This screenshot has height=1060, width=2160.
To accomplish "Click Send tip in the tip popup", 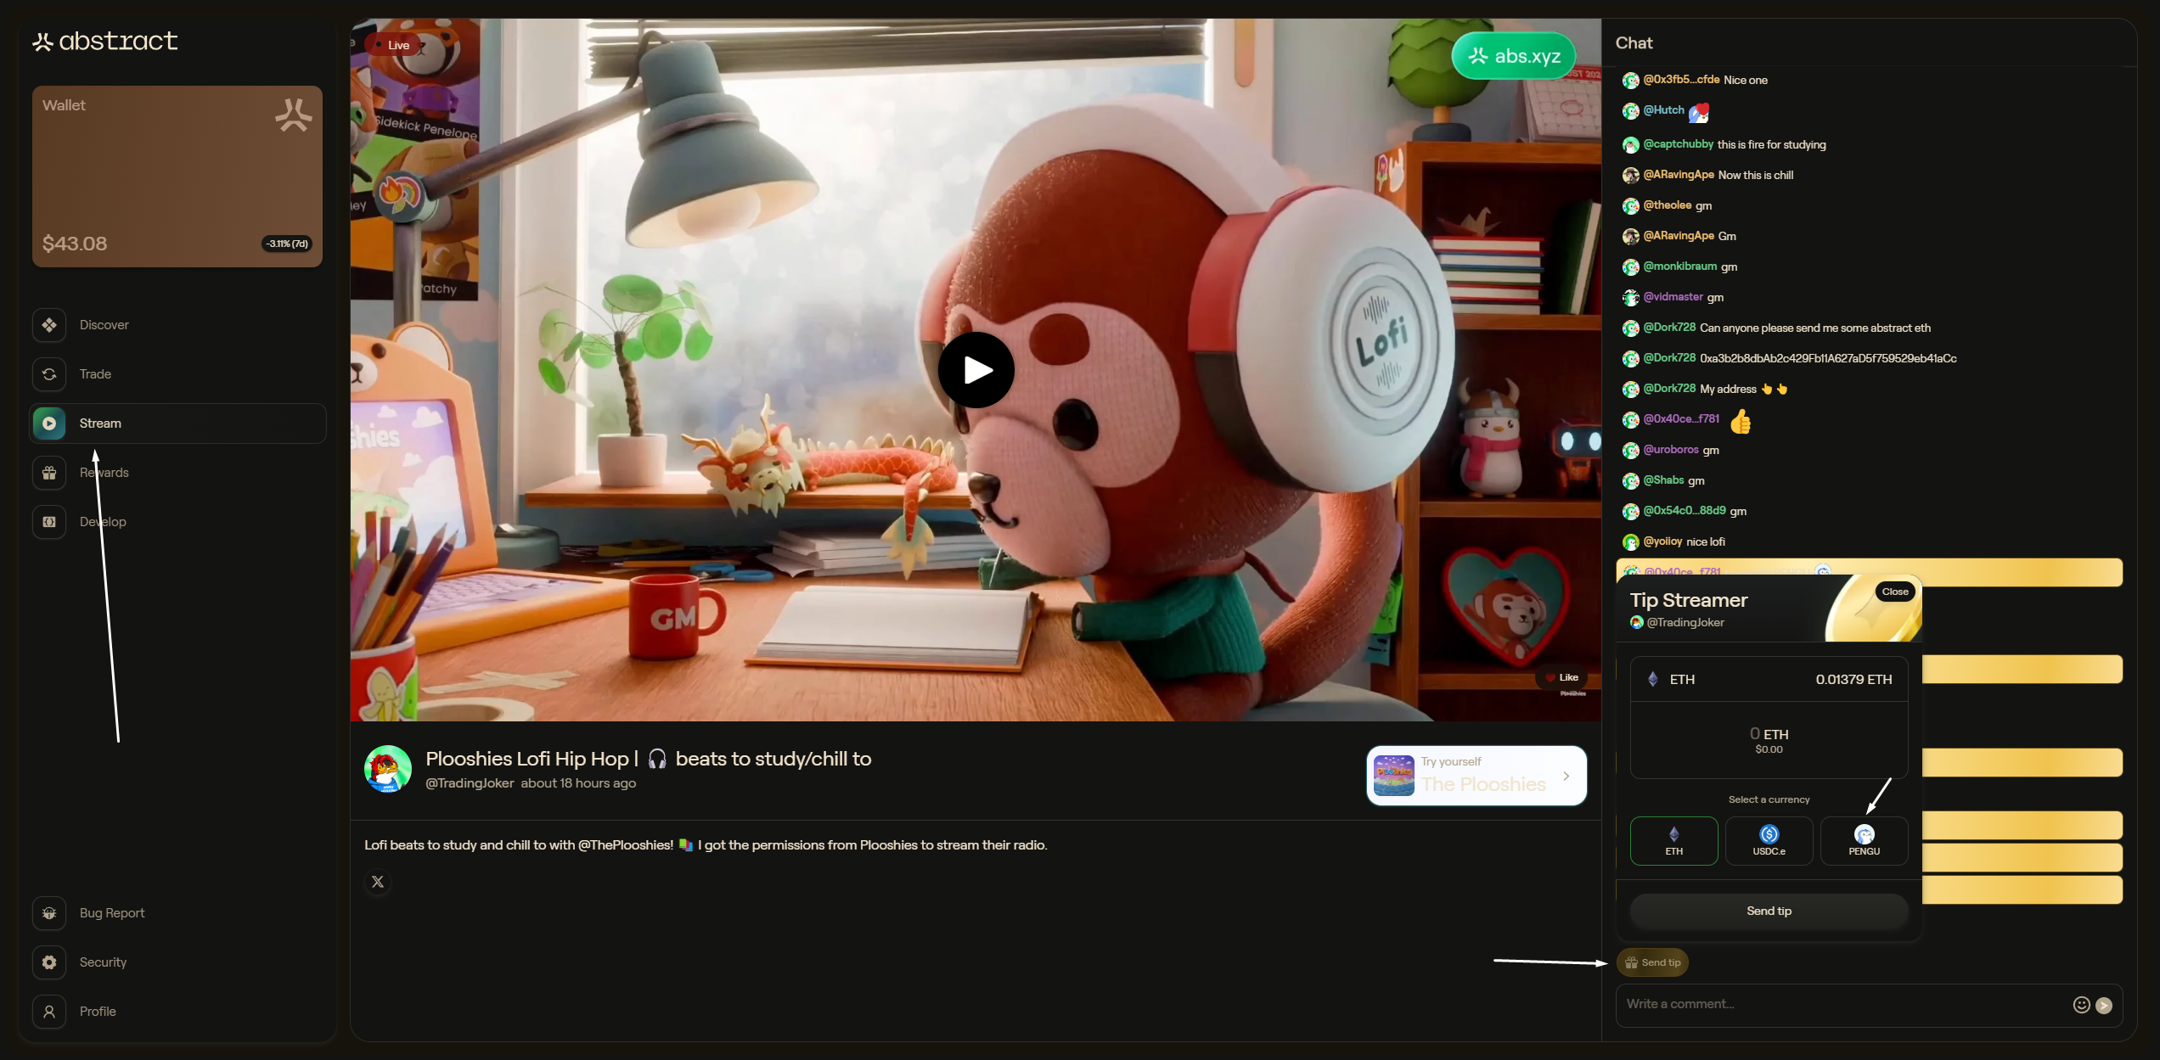I will [x=1769, y=911].
